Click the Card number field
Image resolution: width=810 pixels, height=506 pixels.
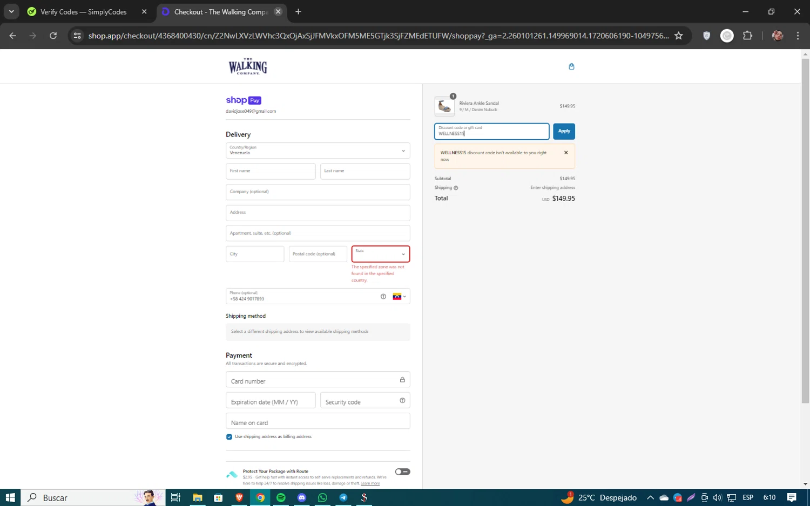click(x=318, y=380)
